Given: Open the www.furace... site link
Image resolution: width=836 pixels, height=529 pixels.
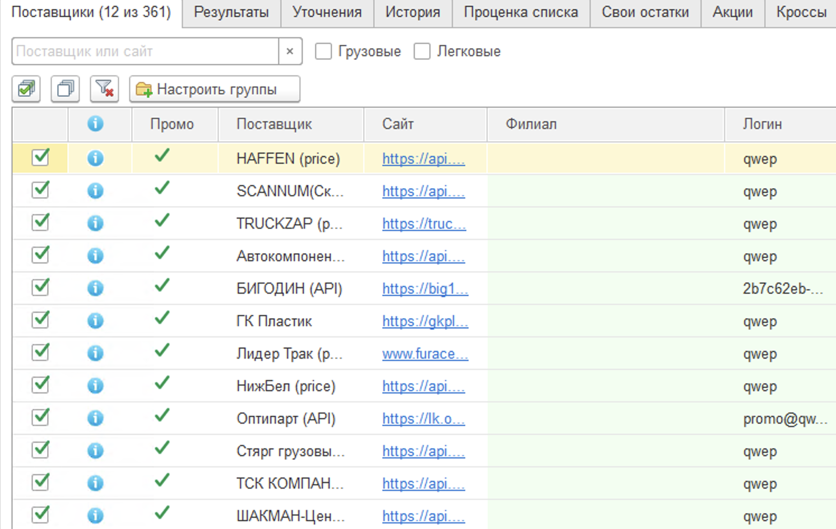Looking at the screenshot, I should click(x=425, y=354).
